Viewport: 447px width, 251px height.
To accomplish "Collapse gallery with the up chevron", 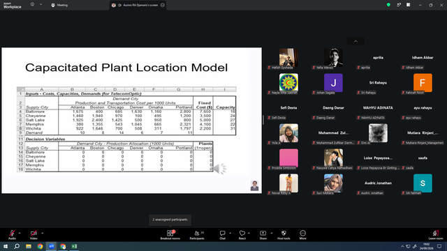I will point(356,41).
